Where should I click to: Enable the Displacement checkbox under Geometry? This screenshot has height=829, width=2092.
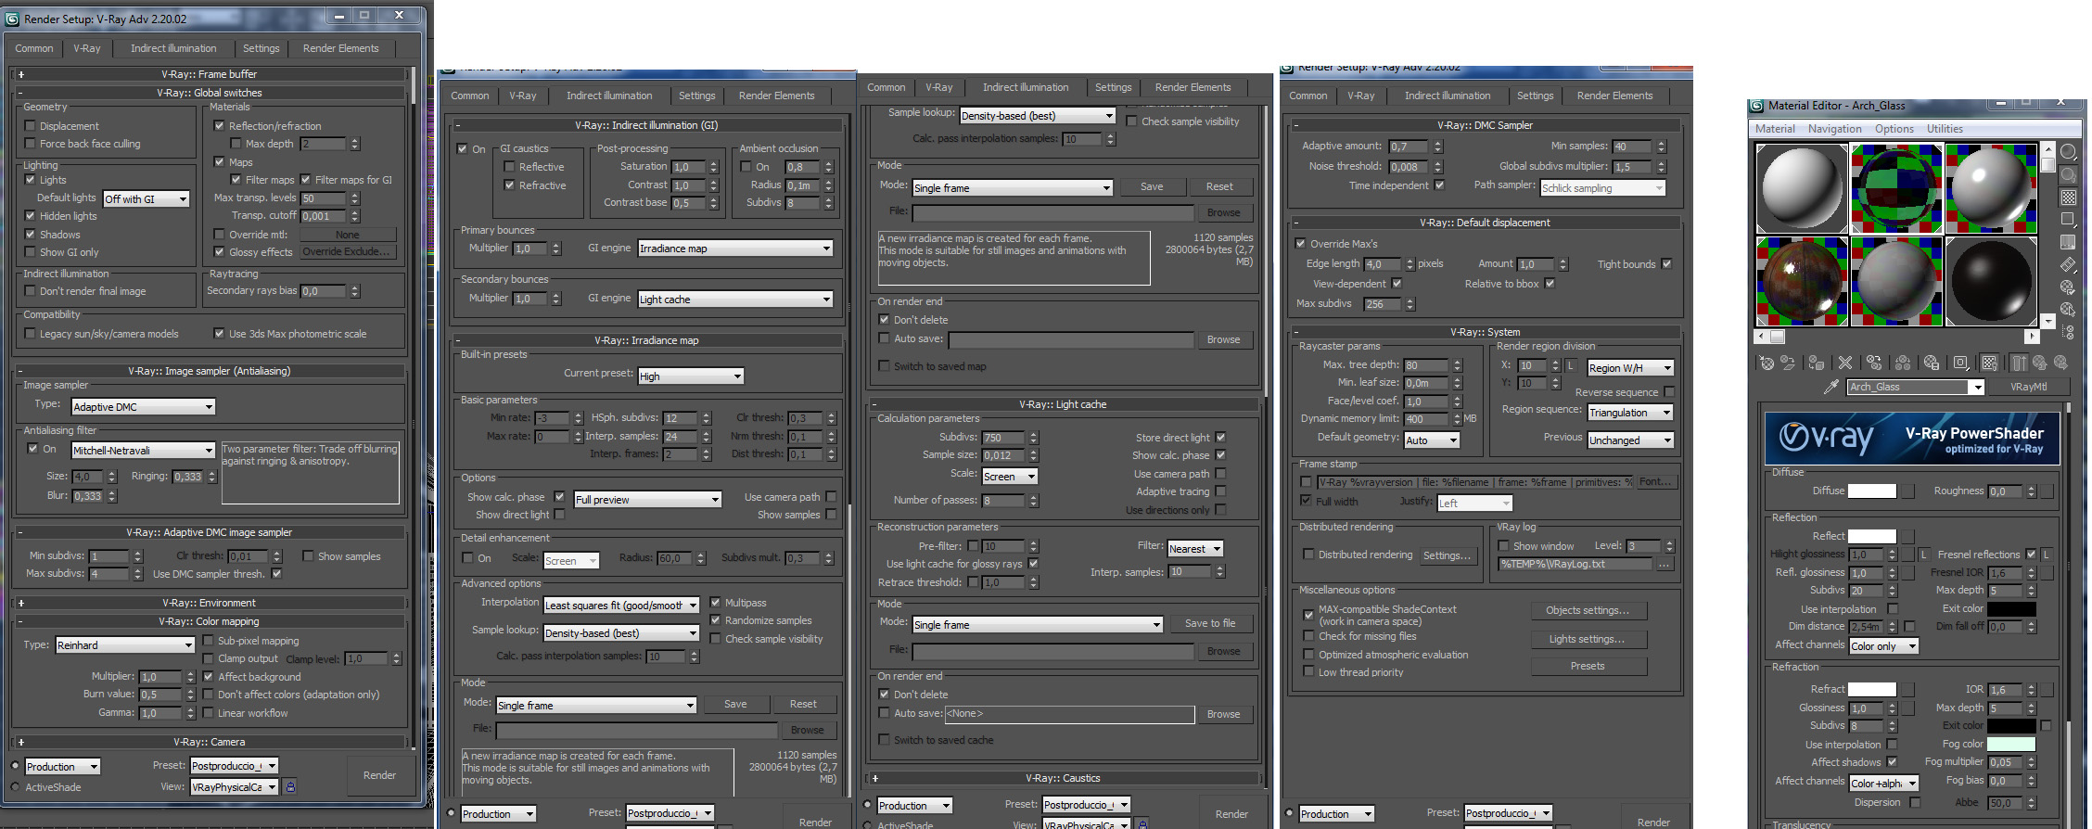pyautogui.click(x=31, y=126)
